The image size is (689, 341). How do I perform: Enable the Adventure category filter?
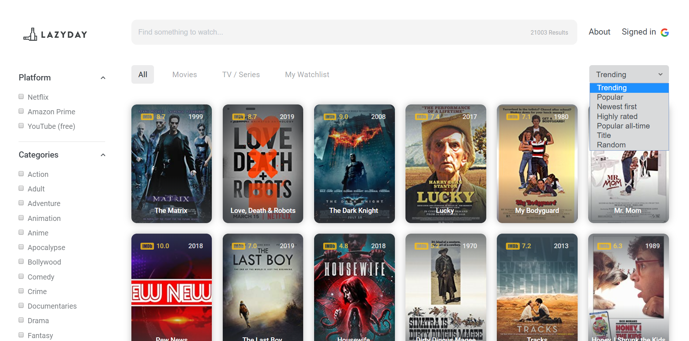click(21, 203)
